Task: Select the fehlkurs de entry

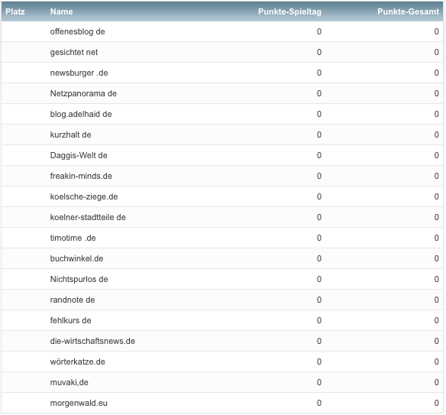Action: (x=70, y=320)
